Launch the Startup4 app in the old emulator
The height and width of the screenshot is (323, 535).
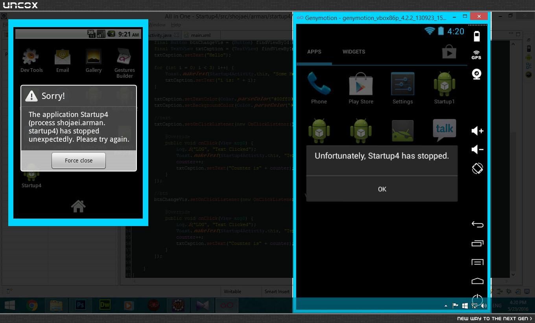click(31, 176)
